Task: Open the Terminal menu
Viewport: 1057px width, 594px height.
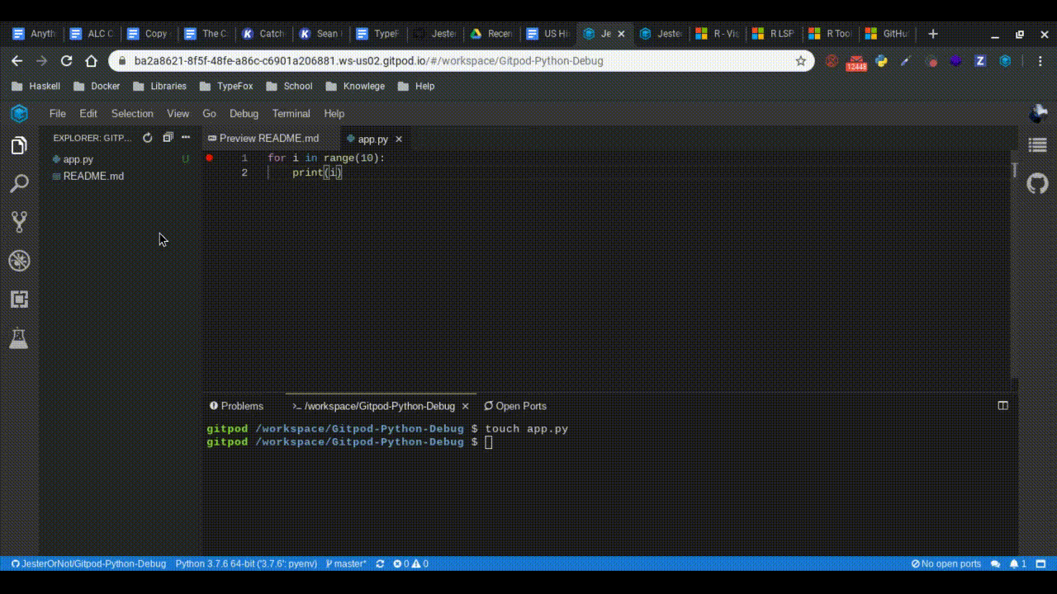Action: click(x=291, y=113)
